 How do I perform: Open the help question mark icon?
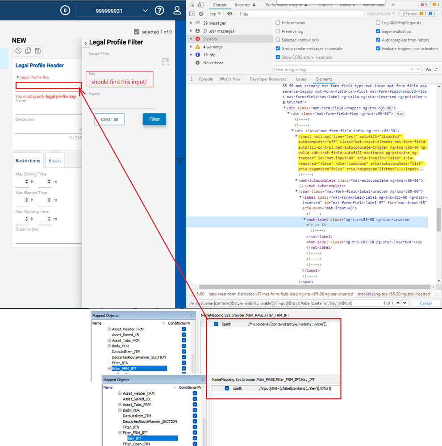(x=159, y=11)
